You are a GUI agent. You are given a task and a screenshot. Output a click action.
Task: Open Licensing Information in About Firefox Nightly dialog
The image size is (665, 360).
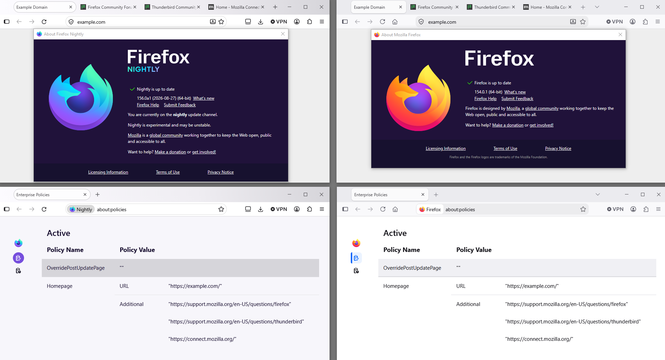click(x=108, y=172)
